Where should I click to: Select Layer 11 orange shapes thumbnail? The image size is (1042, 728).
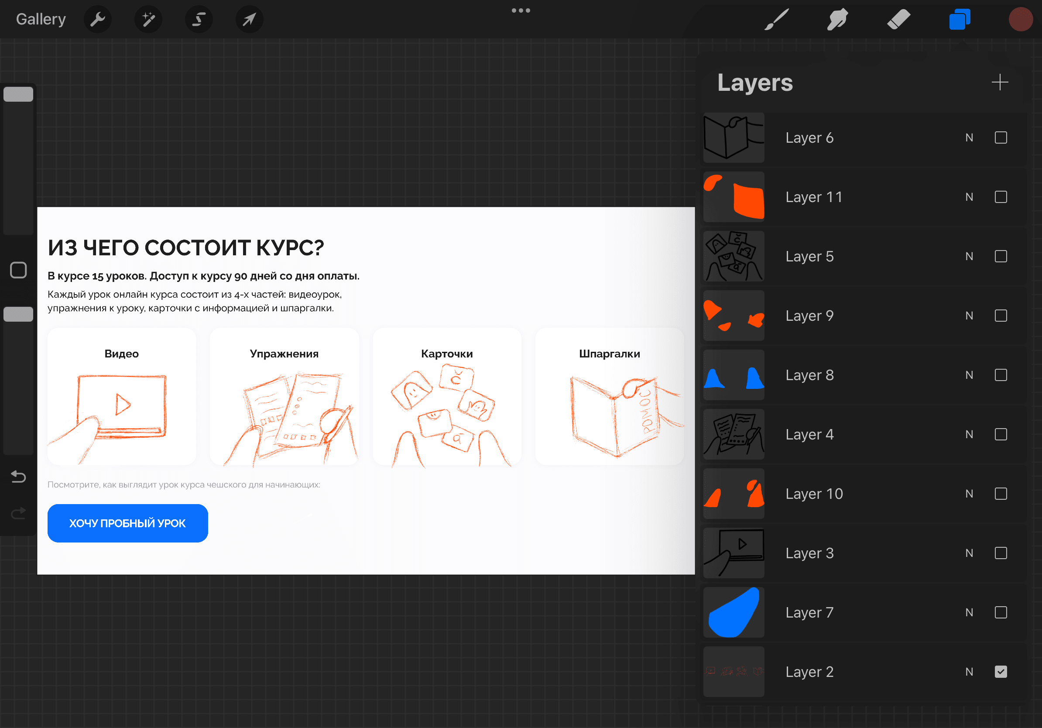tap(734, 197)
